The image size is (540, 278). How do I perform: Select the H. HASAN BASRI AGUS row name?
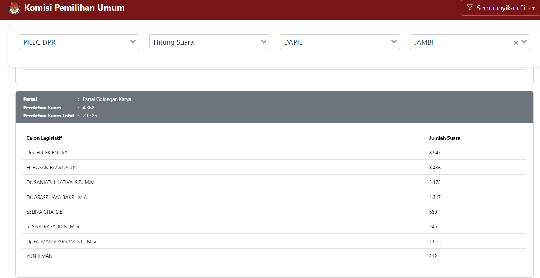point(52,168)
